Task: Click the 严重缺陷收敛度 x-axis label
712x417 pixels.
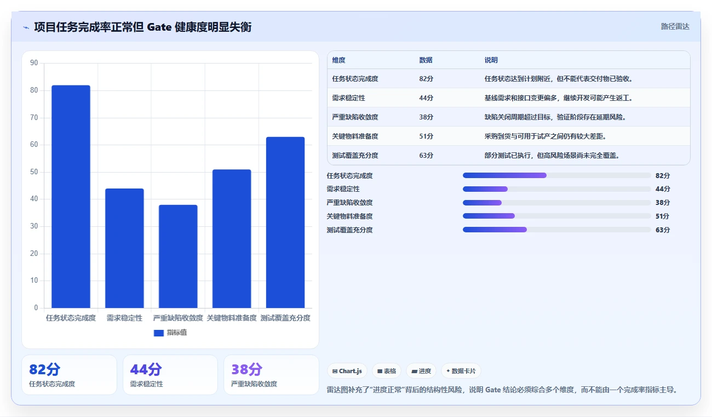Action: (x=178, y=318)
